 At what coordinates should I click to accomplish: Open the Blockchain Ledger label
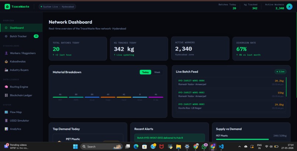pyautogui.click(x=21, y=95)
